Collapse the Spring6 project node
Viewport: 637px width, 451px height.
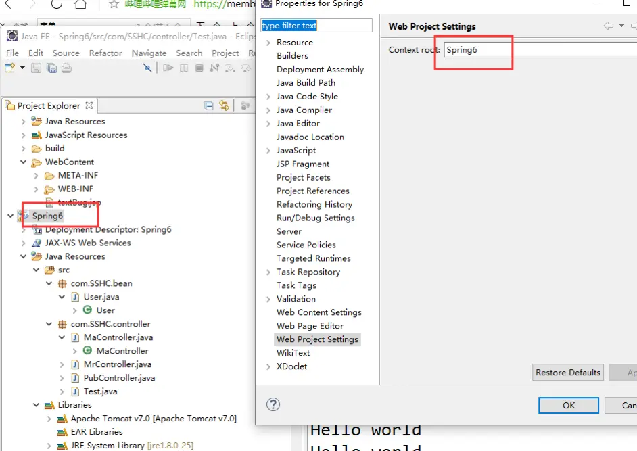pyautogui.click(x=10, y=216)
